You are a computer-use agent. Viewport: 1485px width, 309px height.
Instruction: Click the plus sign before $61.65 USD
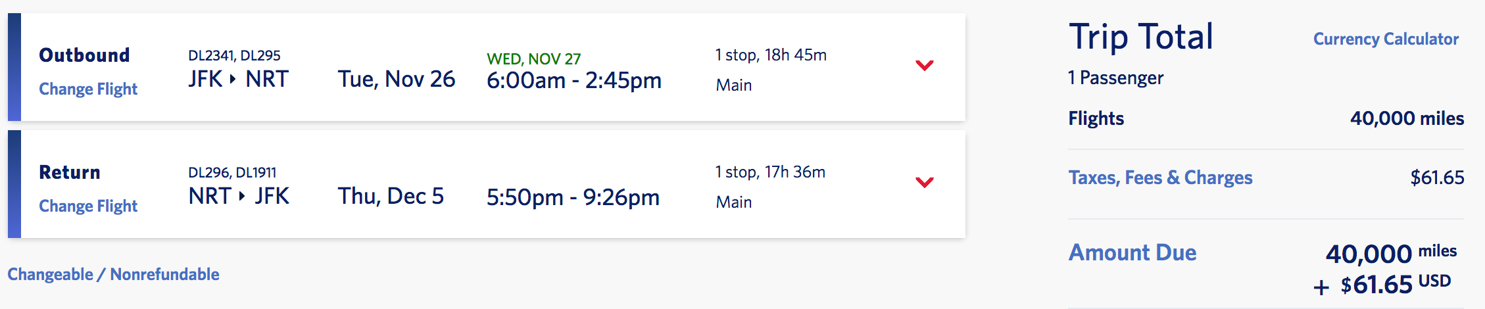[1321, 287]
